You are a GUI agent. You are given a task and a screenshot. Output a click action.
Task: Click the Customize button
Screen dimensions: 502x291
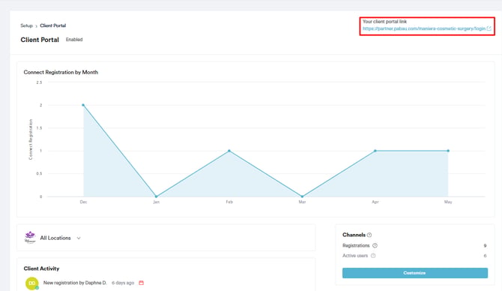[415, 273]
